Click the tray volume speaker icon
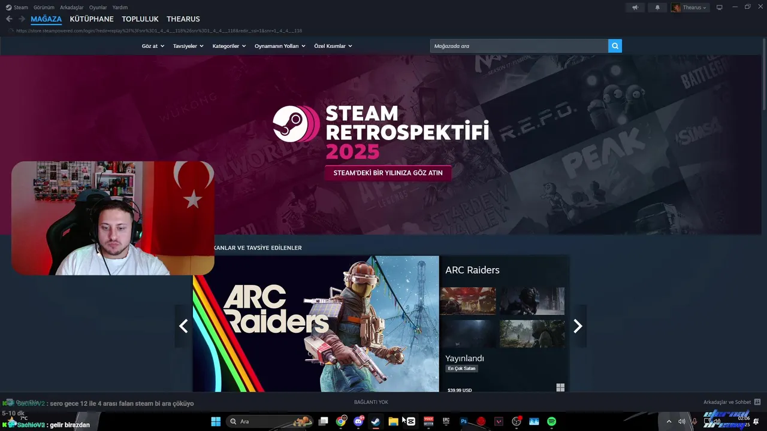Image resolution: width=767 pixels, height=431 pixels. [681, 421]
